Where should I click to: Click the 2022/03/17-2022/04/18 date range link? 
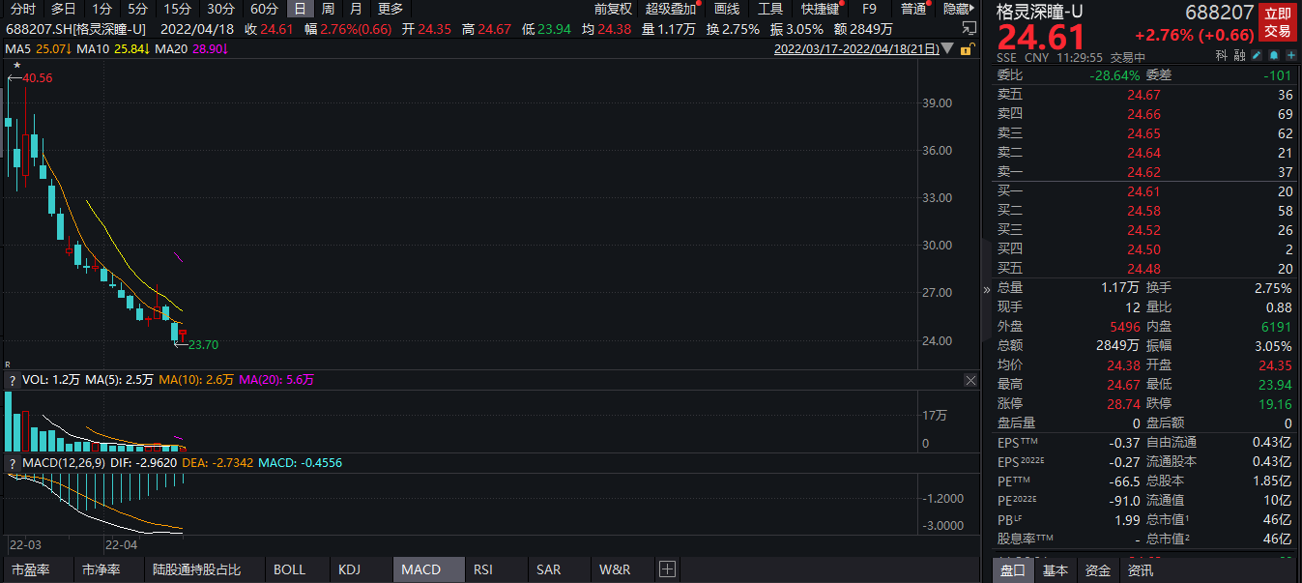tap(856, 48)
